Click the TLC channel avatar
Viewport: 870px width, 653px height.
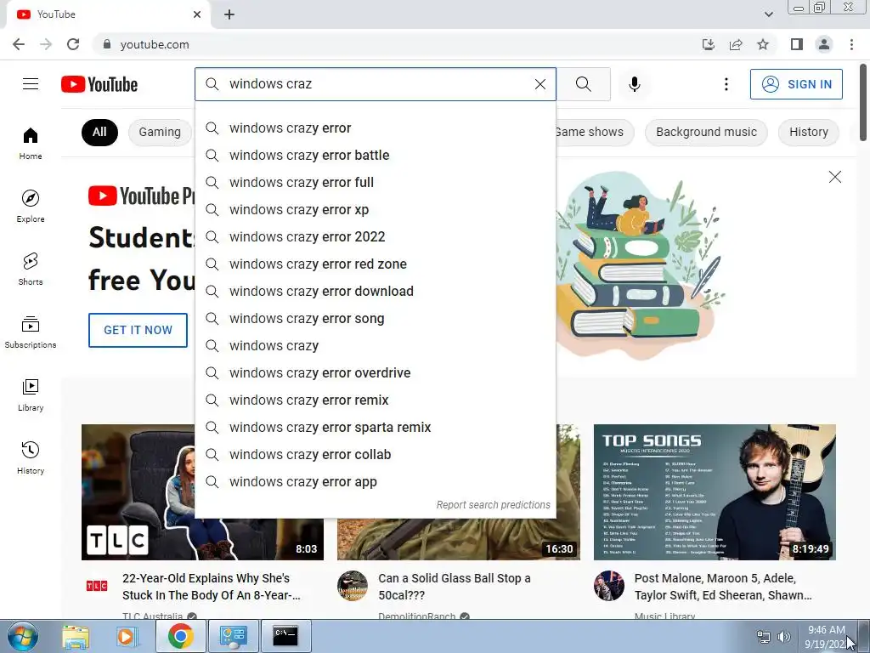[x=97, y=585]
